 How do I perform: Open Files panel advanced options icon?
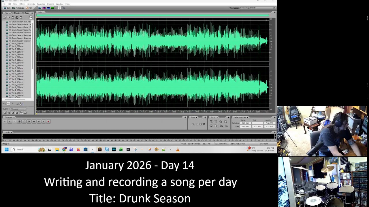click(31, 17)
